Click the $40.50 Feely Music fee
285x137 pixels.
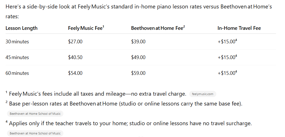(75, 57)
